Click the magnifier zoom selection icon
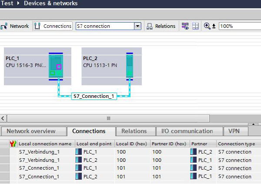 207,26
